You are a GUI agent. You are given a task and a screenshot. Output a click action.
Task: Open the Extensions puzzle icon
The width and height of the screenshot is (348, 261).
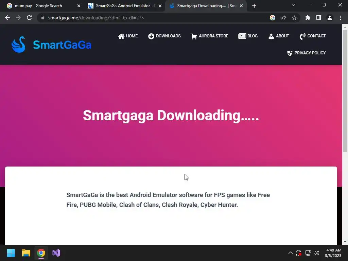pos(308,18)
